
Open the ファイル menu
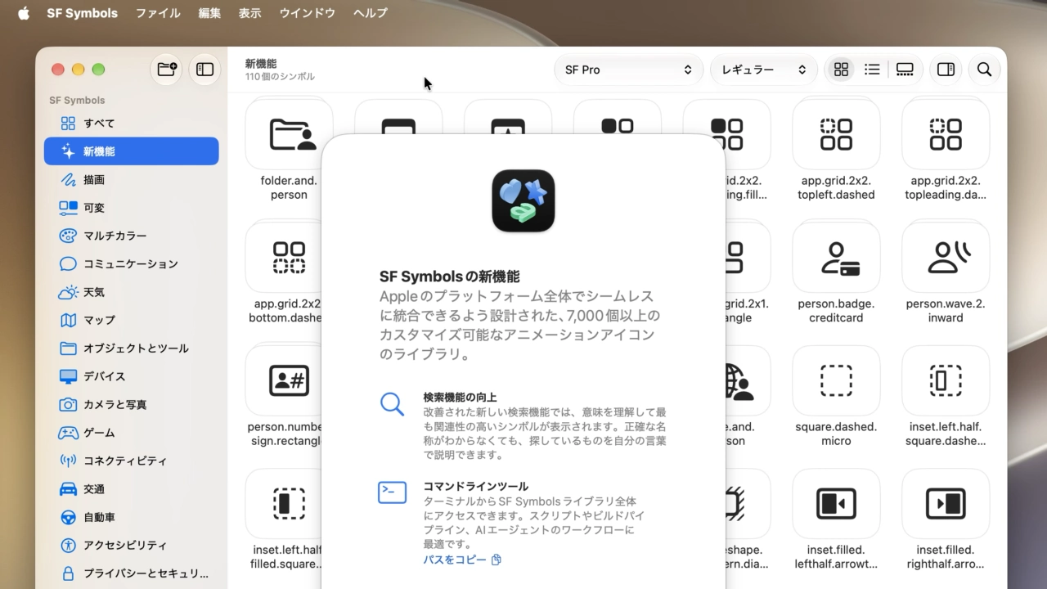pos(158,13)
